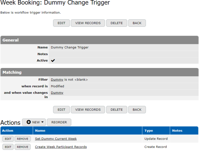
Task: Remove the Create Week Participant Records action
Action: coord(23,147)
